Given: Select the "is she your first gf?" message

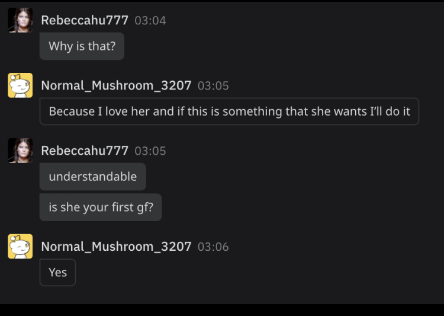Looking at the screenshot, I should [x=101, y=208].
